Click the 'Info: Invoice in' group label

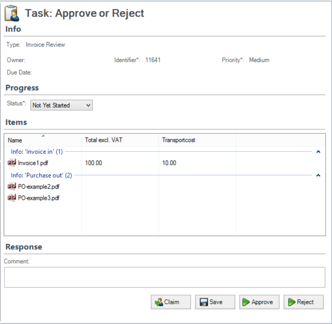pyautogui.click(x=37, y=151)
